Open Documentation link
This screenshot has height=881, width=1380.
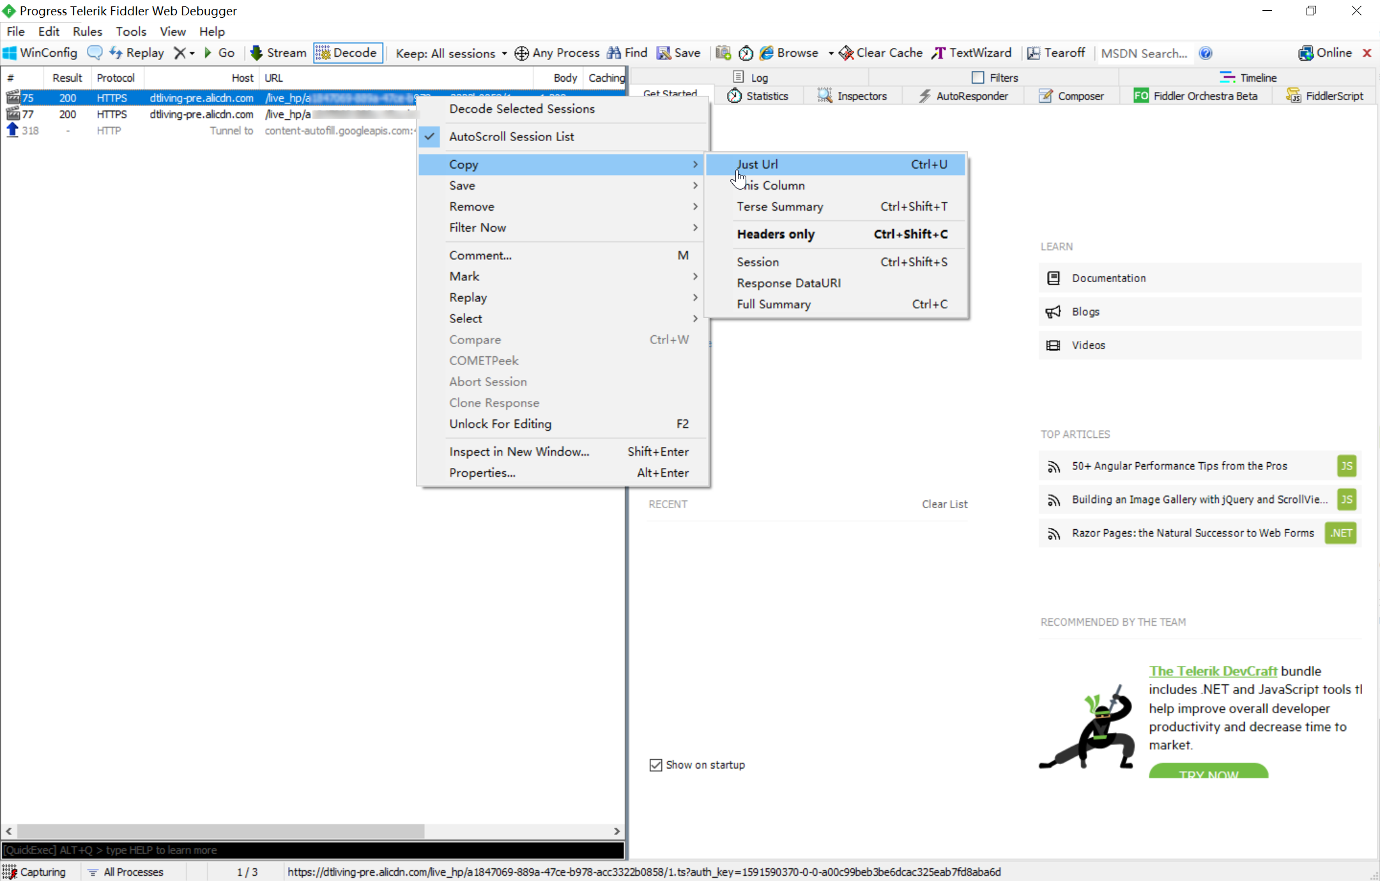1200,278
